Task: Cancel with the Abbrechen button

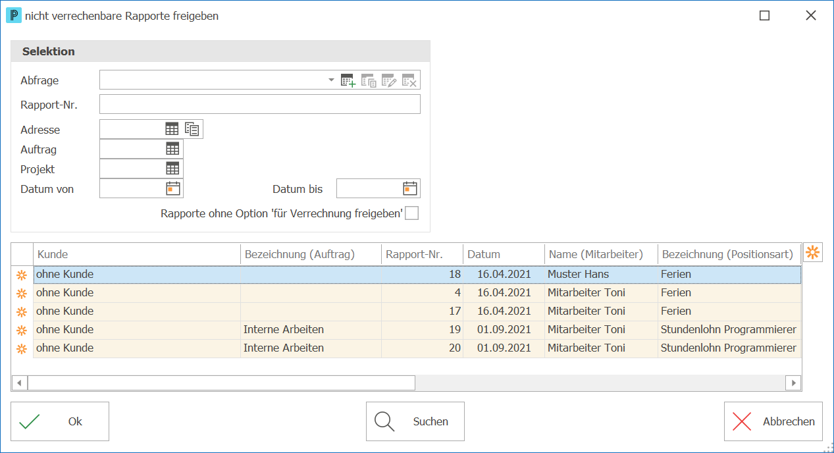Action: tap(773, 421)
